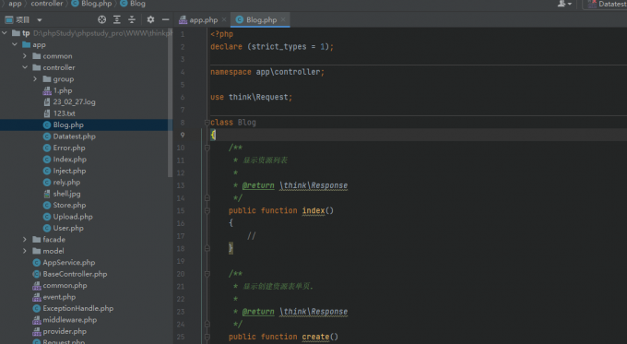The width and height of the screenshot is (627, 344).
Task: Open project panel settings gear
Action: (x=150, y=19)
